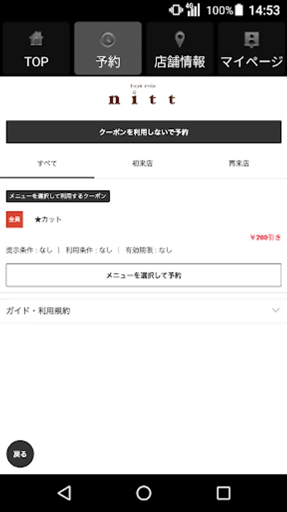
Task: Tap the Android home circle icon
Action: click(144, 493)
